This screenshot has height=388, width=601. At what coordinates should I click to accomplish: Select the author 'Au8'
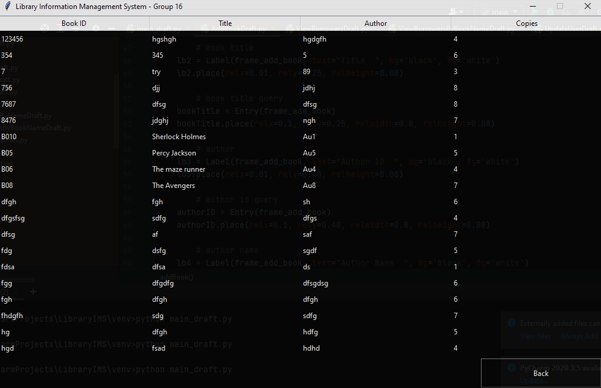[310, 186]
